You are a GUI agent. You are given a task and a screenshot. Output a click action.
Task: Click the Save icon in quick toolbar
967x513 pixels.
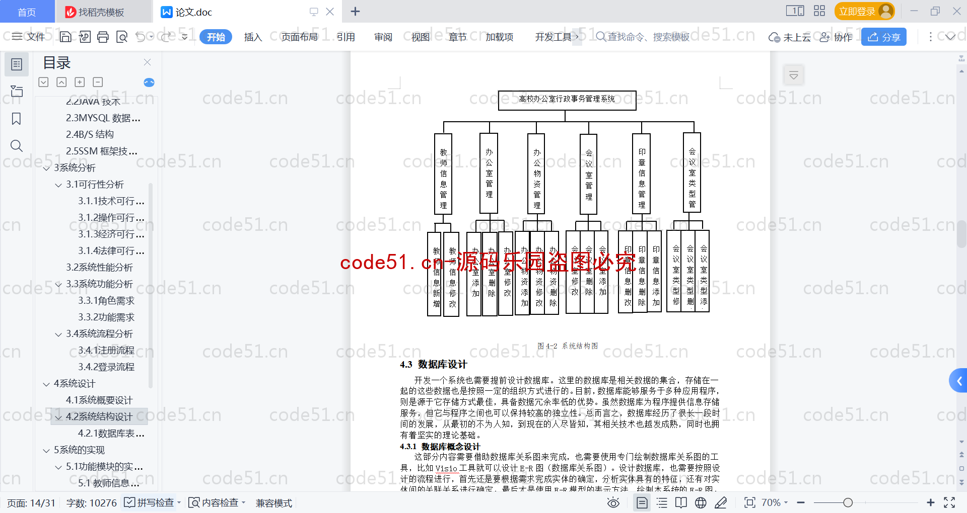pyautogui.click(x=65, y=37)
